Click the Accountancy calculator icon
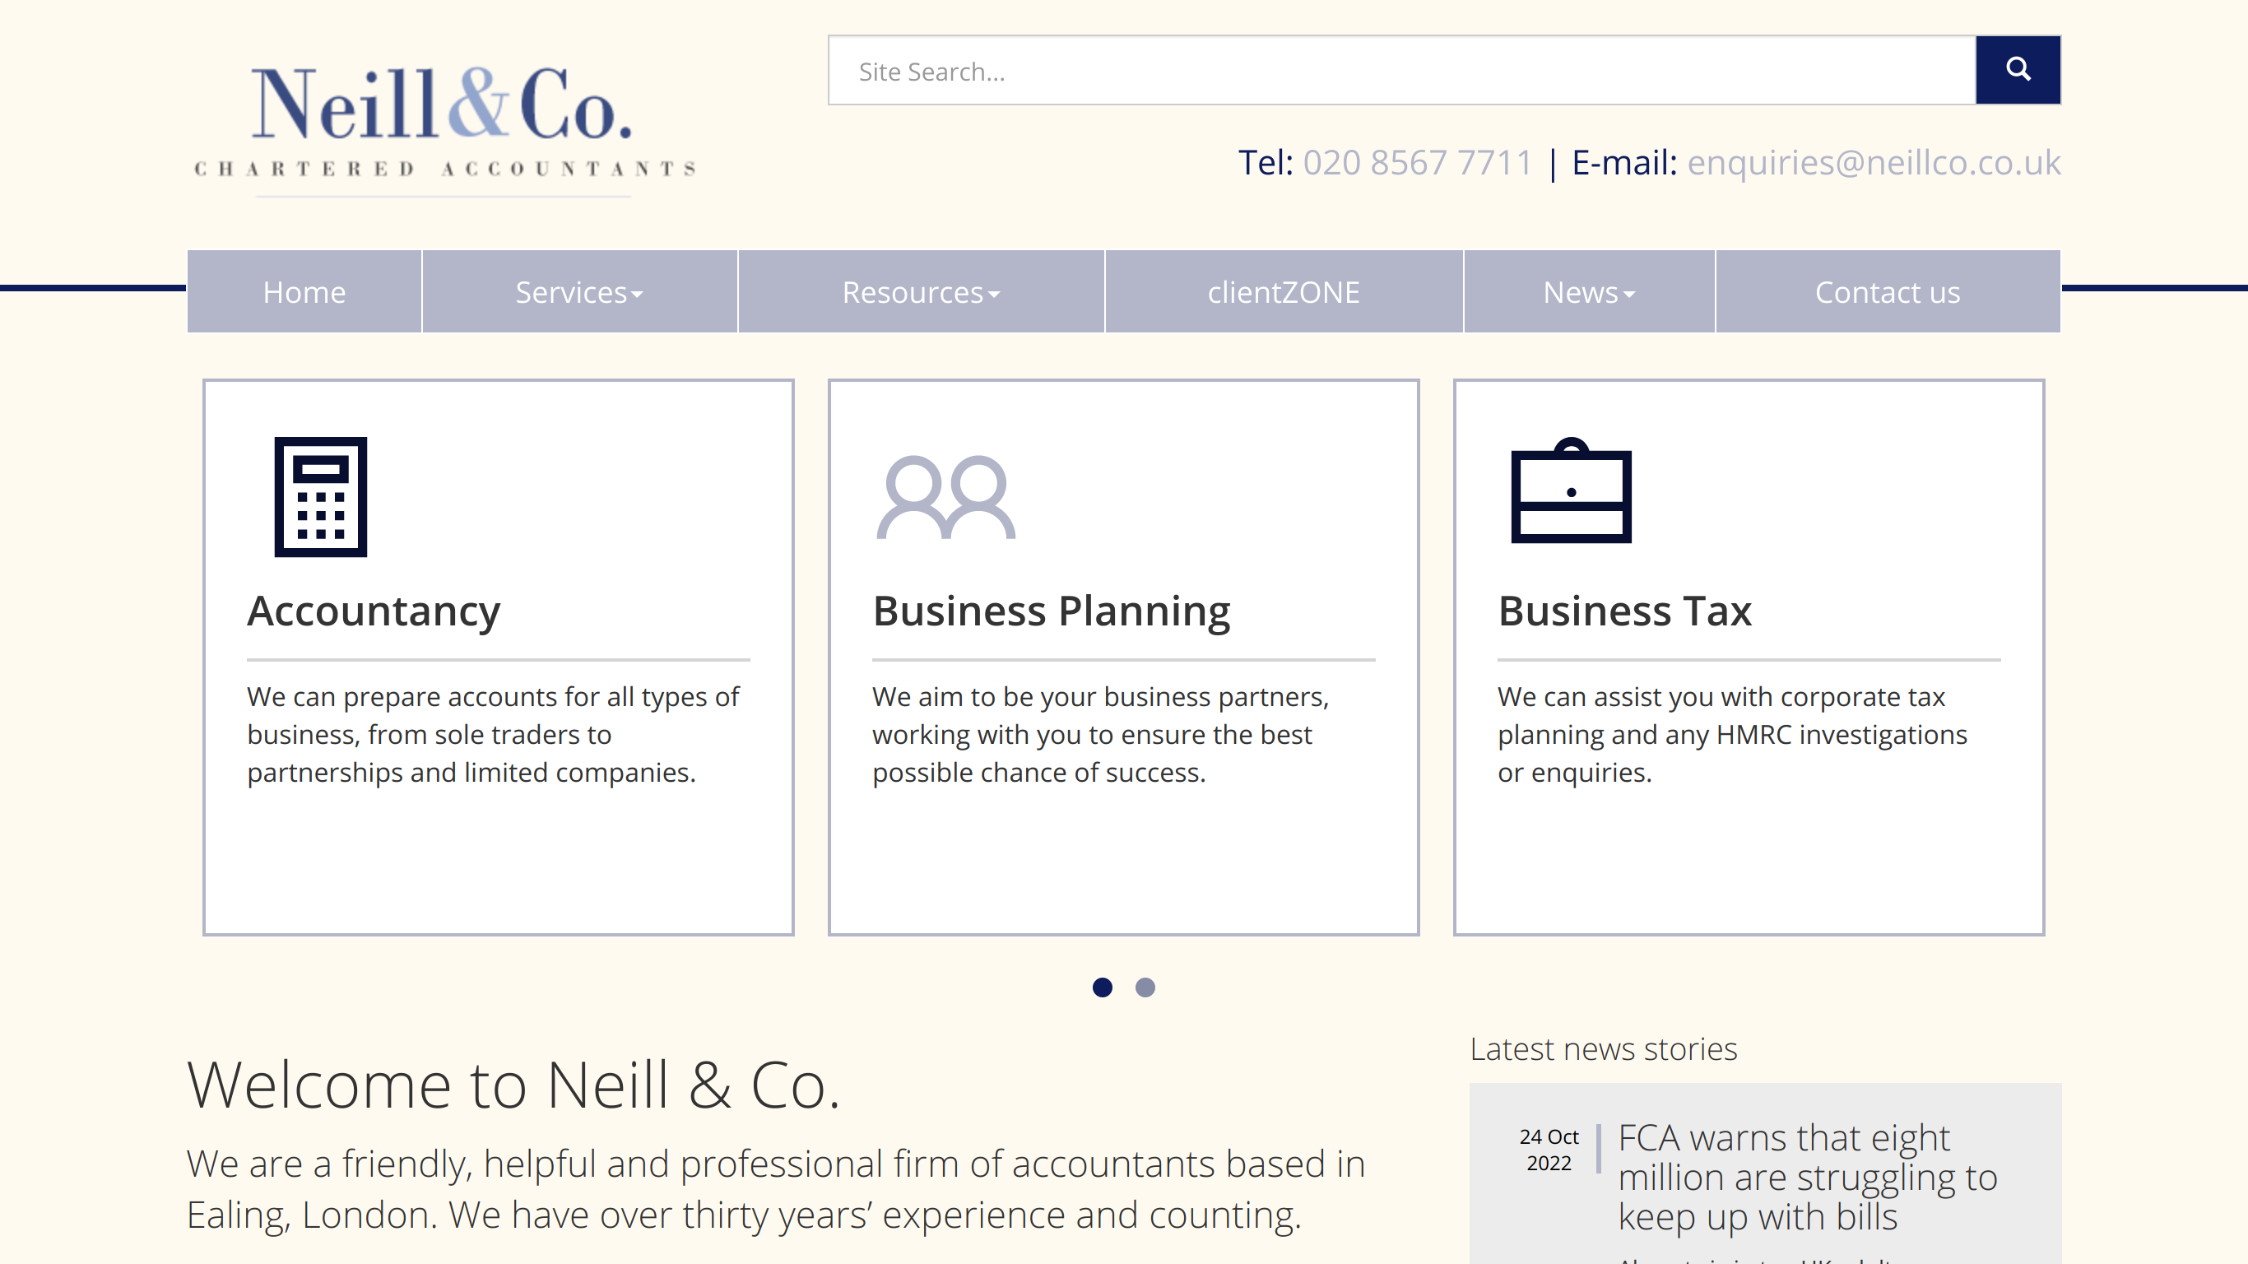 (320, 496)
